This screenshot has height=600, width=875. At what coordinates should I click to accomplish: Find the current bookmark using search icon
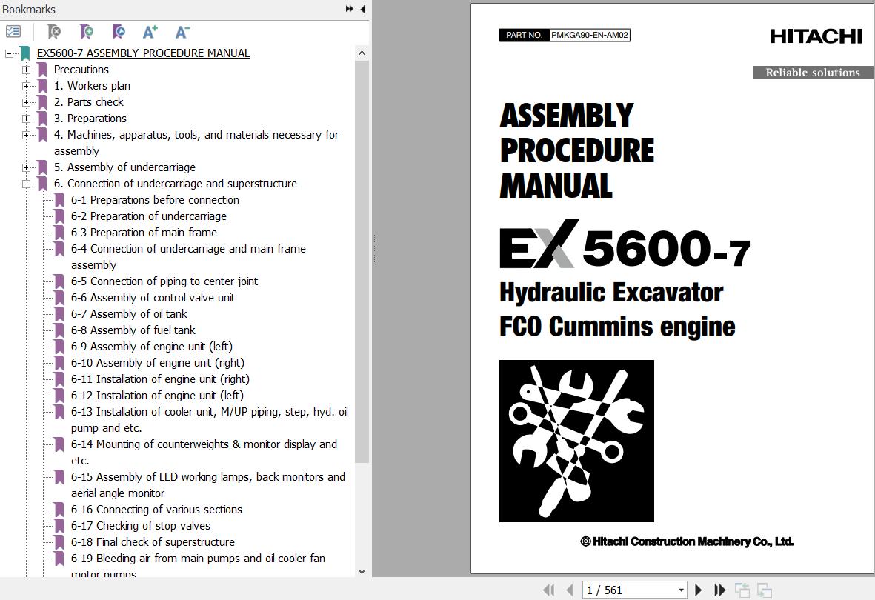click(119, 32)
